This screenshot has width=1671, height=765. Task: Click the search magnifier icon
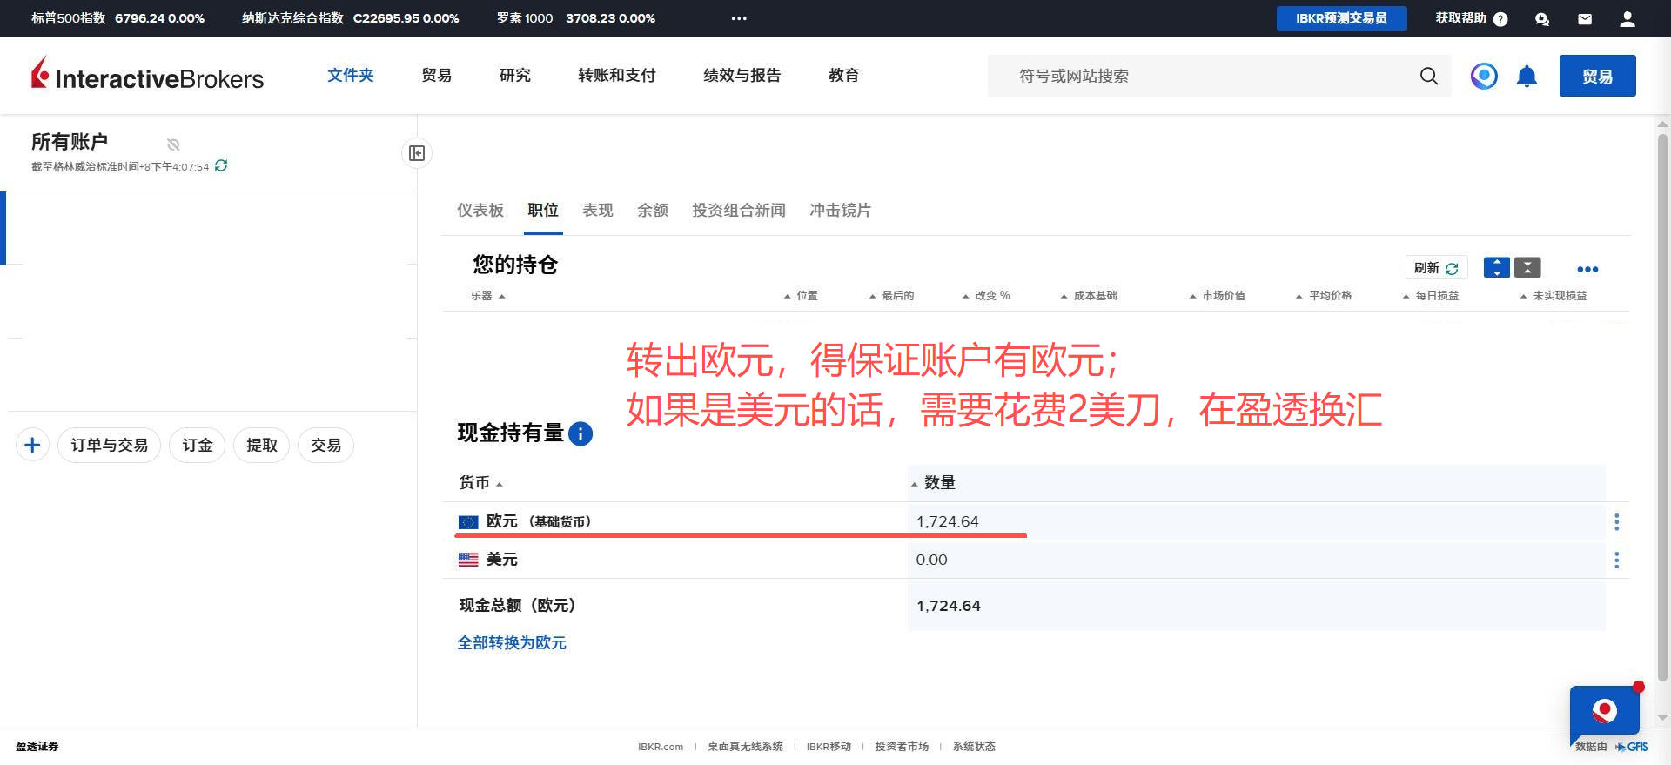1428,77
